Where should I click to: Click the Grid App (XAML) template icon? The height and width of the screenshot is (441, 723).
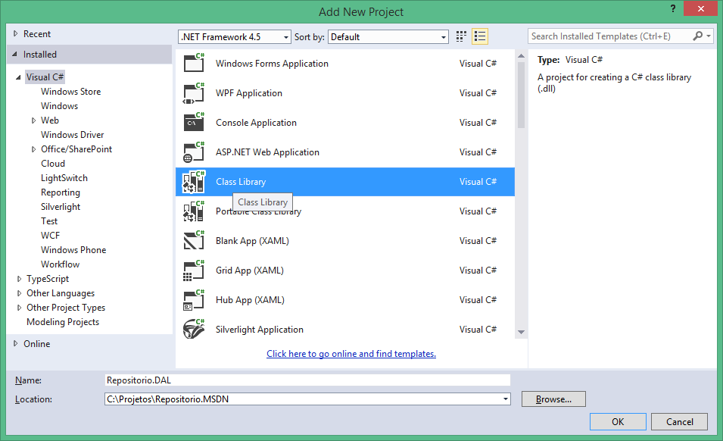coord(194,271)
